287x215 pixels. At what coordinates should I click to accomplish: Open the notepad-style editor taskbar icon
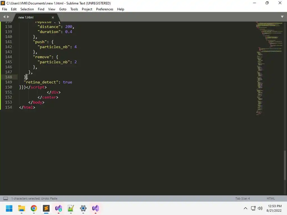pyautogui.click(x=71, y=208)
